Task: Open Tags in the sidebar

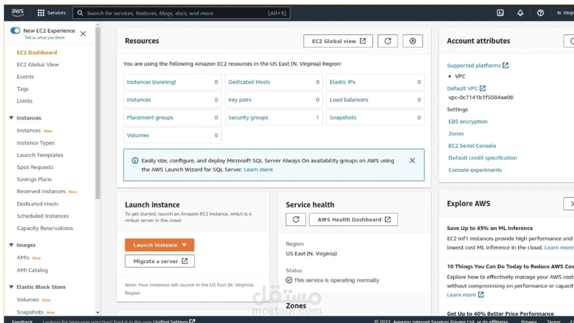Action: coord(22,89)
